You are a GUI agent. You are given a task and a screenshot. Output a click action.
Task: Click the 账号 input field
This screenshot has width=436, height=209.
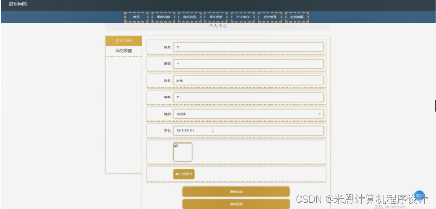(248, 47)
